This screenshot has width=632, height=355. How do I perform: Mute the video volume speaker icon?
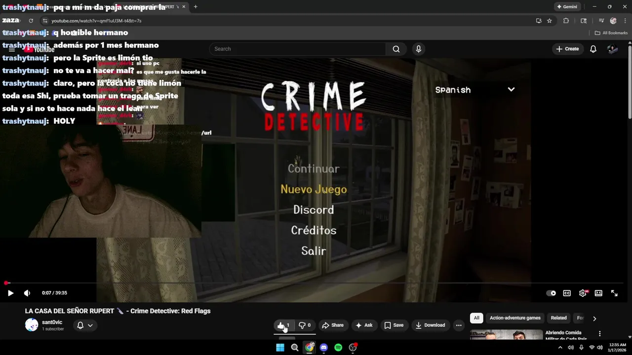[27, 293]
